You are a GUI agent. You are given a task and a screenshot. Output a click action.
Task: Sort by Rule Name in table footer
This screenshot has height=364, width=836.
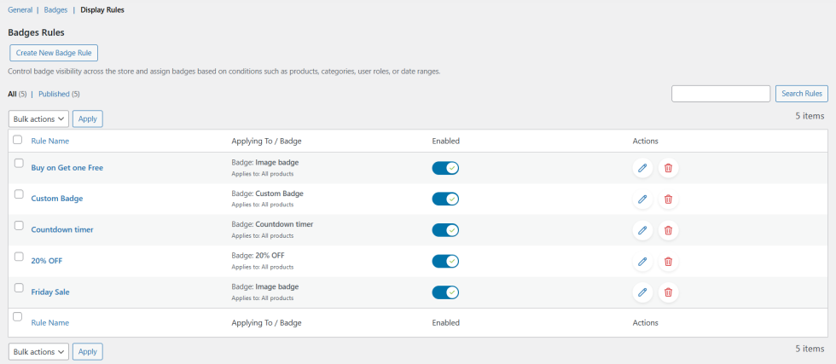[x=50, y=323]
